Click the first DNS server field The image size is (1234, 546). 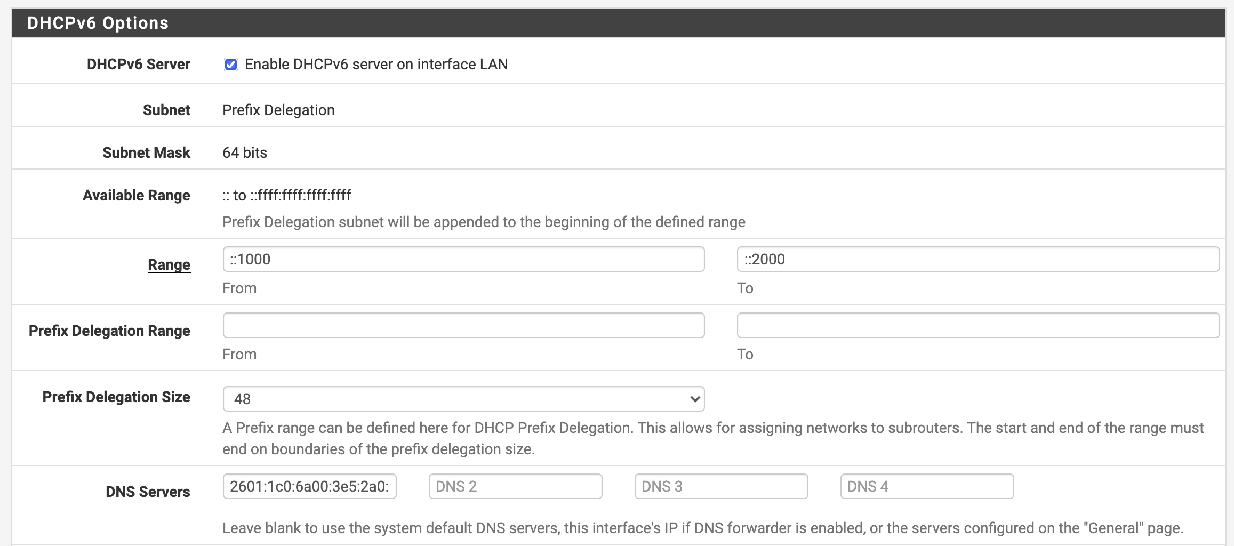pyautogui.click(x=309, y=486)
